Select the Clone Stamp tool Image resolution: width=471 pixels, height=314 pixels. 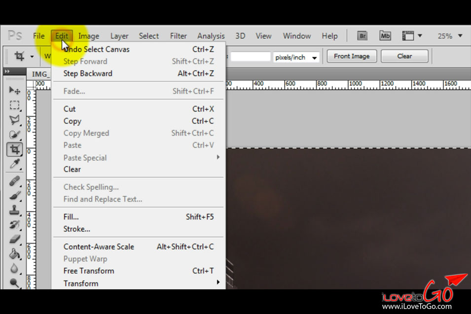pos(14,210)
